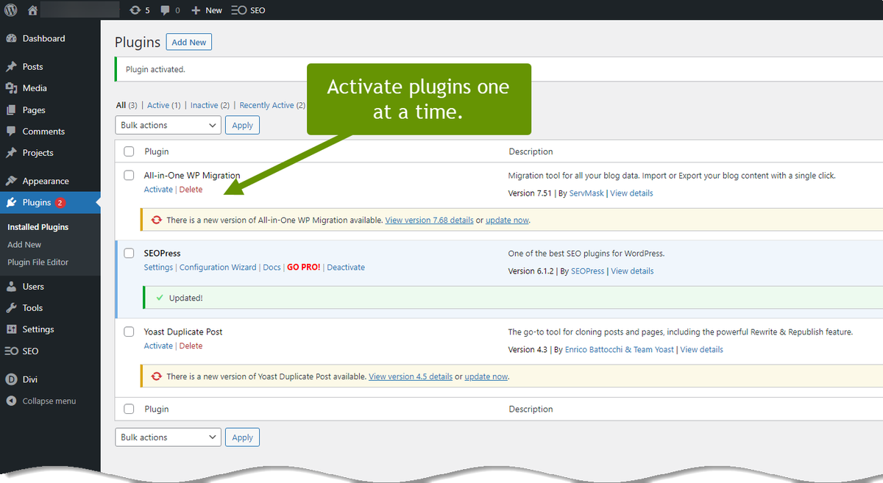This screenshot has height=483, width=883.
Task: Activate All-in-One WP Migration plugin
Action: pyautogui.click(x=158, y=190)
